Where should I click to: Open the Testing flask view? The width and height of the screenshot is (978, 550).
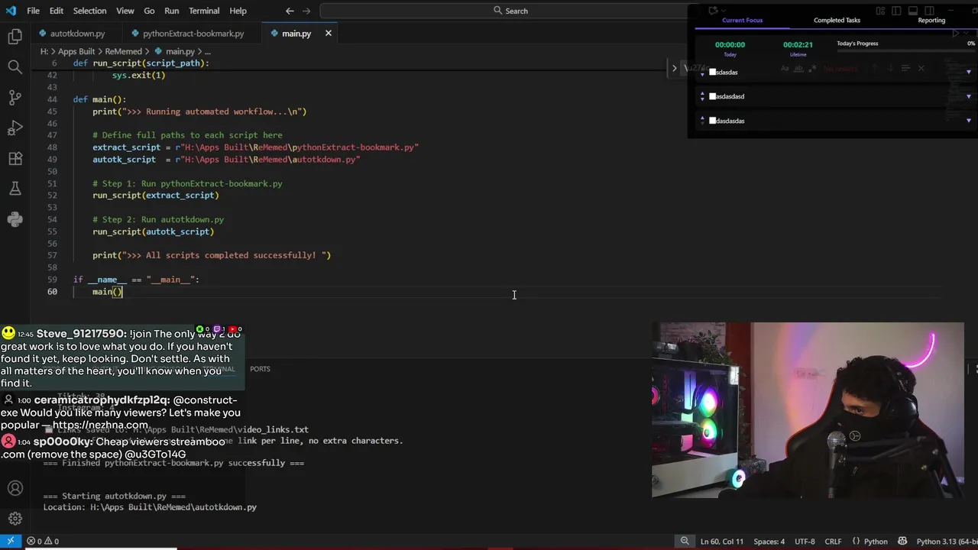pos(15,189)
